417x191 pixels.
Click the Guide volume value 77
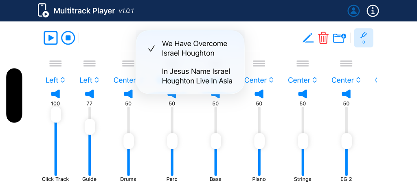click(x=89, y=103)
